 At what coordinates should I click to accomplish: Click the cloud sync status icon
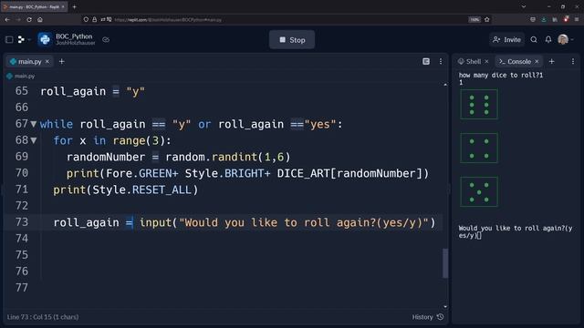[x=106, y=39]
